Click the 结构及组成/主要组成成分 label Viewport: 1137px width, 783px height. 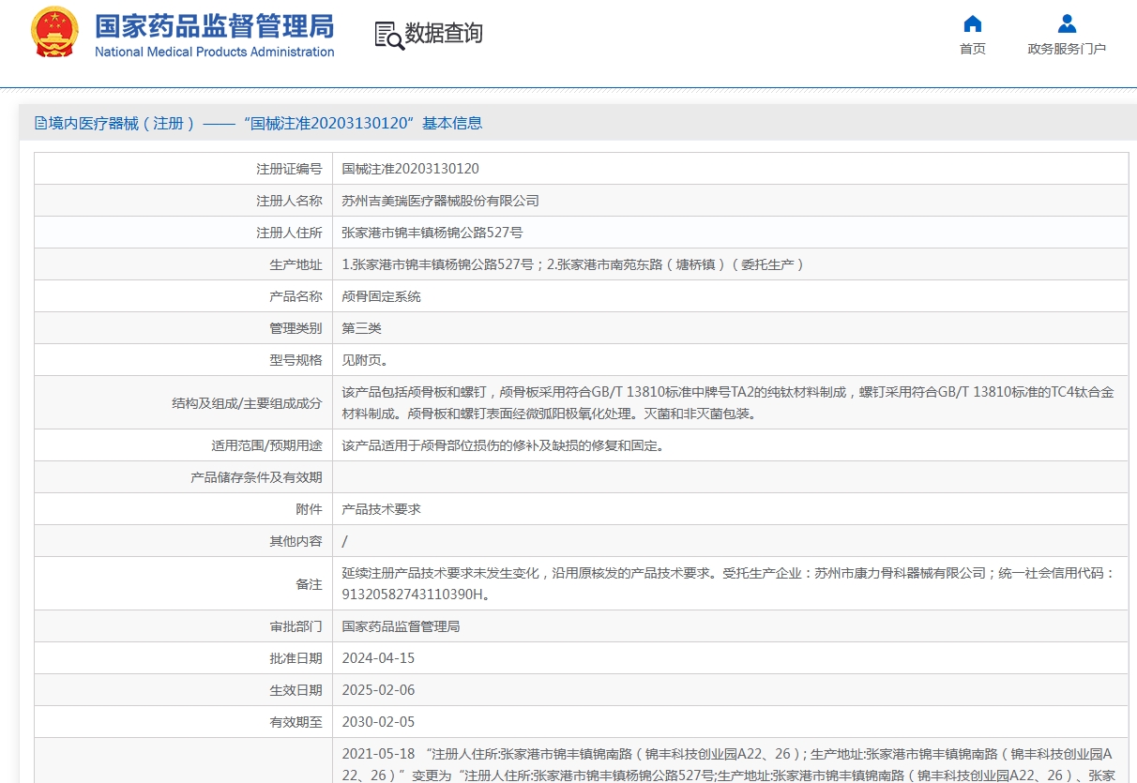pyautogui.click(x=247, y=403)
